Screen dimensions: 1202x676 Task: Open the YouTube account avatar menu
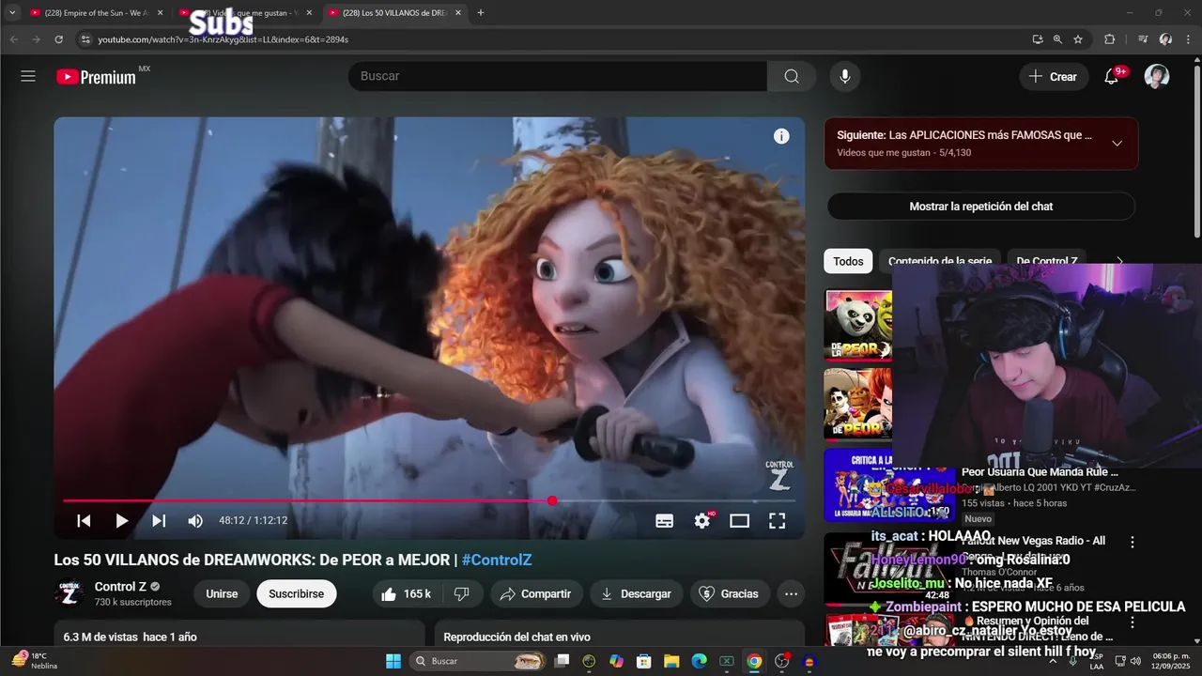(1157, 76)
